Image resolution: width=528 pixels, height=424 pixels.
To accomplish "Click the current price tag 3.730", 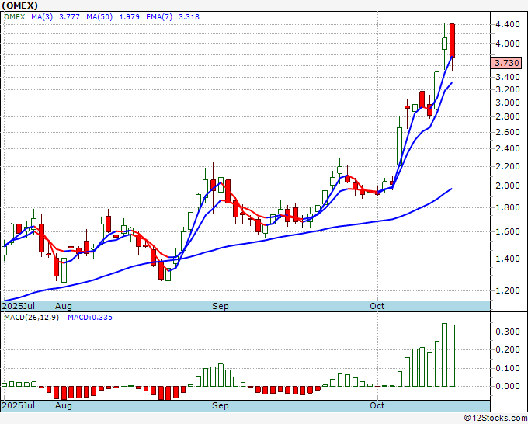I will [506, 63].
